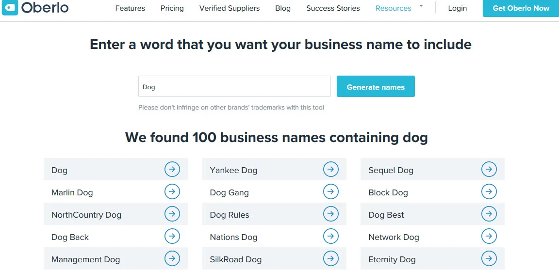Select arrow icon next to Eternity Dog
Screen dimensions: 559x270
489,259
